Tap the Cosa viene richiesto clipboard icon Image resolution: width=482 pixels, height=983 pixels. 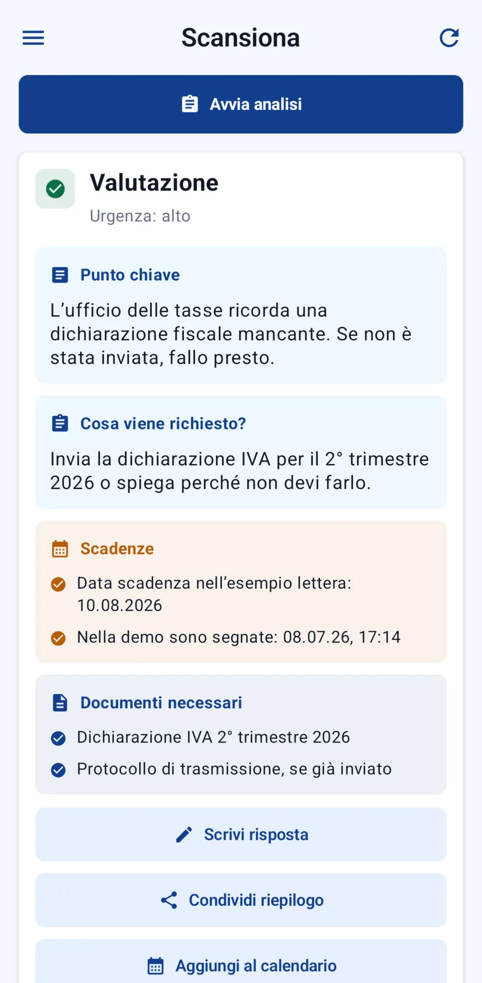[60, 423]
